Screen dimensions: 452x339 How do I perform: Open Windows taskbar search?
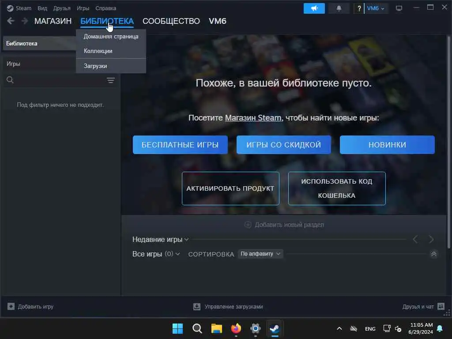[197, 328]
